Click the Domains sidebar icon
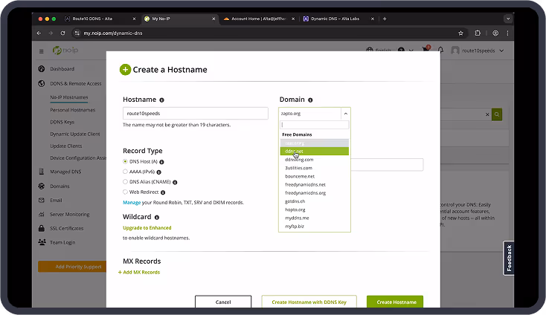Screen dimensions: 546x315 tap(42, 186)
